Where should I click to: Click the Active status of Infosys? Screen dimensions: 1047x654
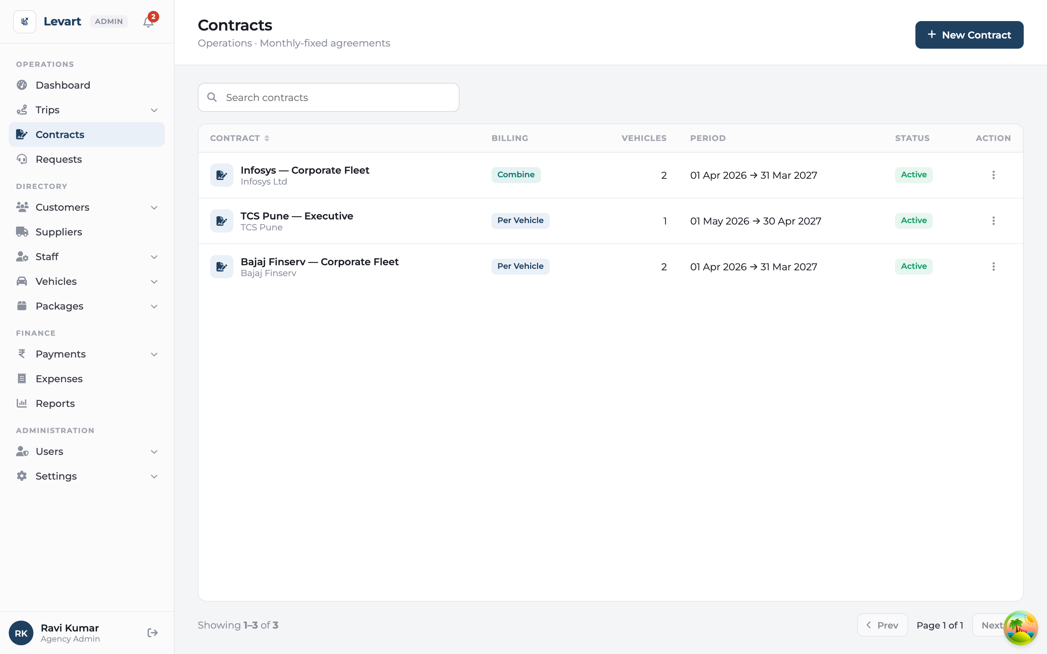pyautogui.click(x=914, y=175)
